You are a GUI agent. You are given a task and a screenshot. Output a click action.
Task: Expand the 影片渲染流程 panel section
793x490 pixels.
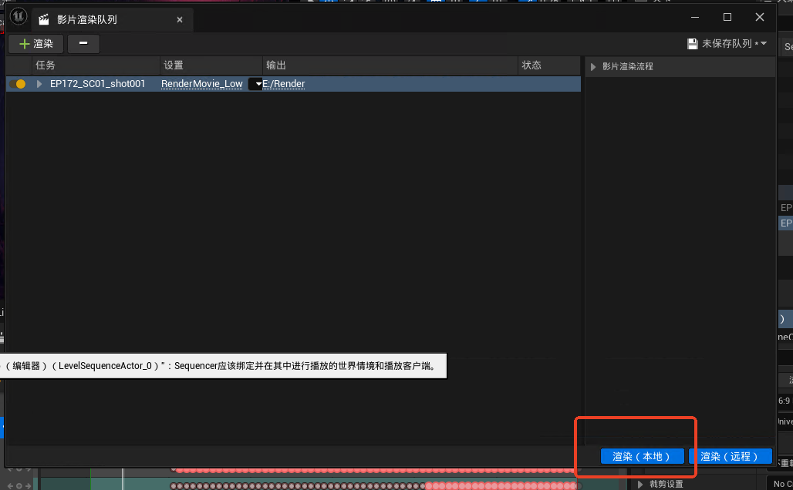[x=593, y=67]
